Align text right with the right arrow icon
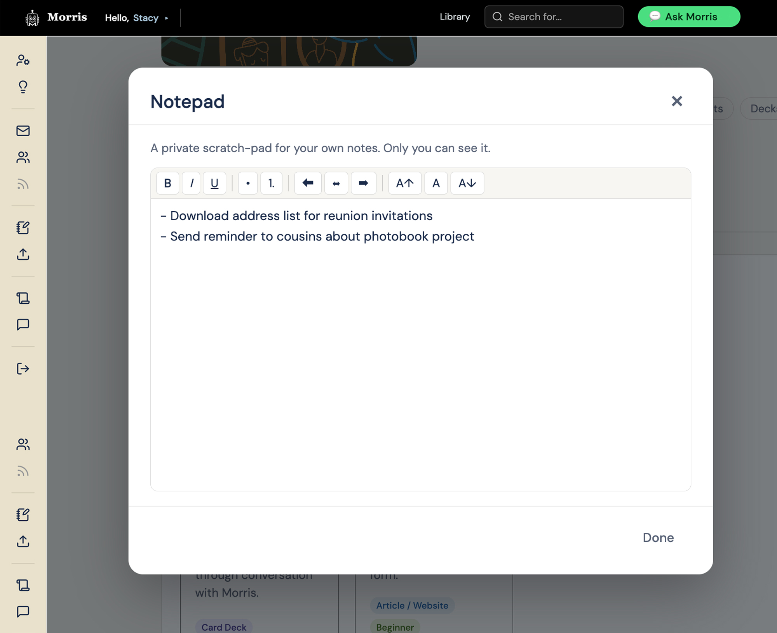Image resolution: width=777 pixels, height=633 pixels. pos(364,183)
